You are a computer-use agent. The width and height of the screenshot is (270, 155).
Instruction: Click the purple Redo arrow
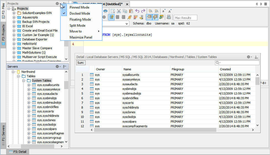click(x=143, y=11)
